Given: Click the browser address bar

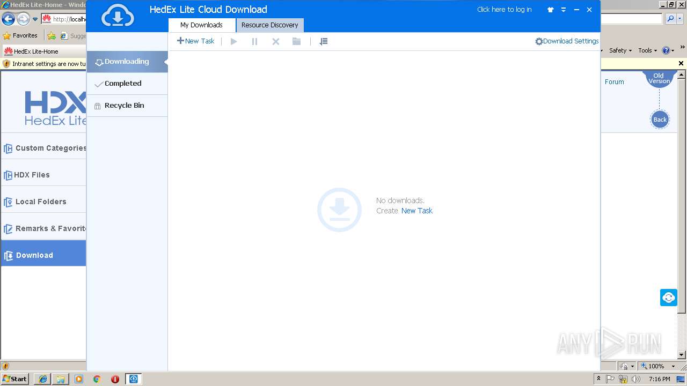Looking at the screenshot, I should (x=63, y=19).
